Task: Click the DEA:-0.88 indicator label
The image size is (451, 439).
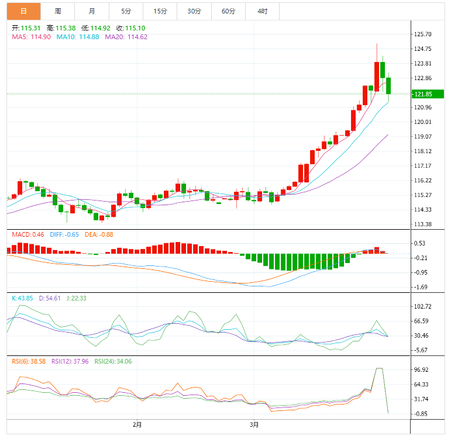Action: (x=99, y=234)
